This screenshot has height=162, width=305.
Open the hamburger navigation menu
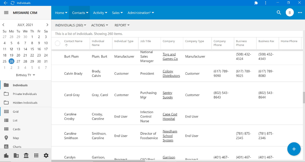point(6,13)
